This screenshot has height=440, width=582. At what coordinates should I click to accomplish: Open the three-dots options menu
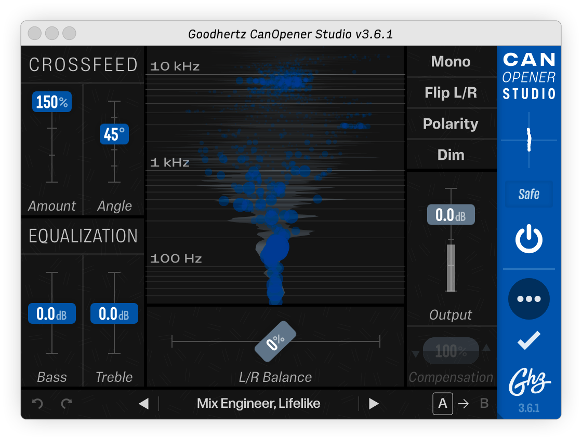pyautogui.click(x=529, y=299)
